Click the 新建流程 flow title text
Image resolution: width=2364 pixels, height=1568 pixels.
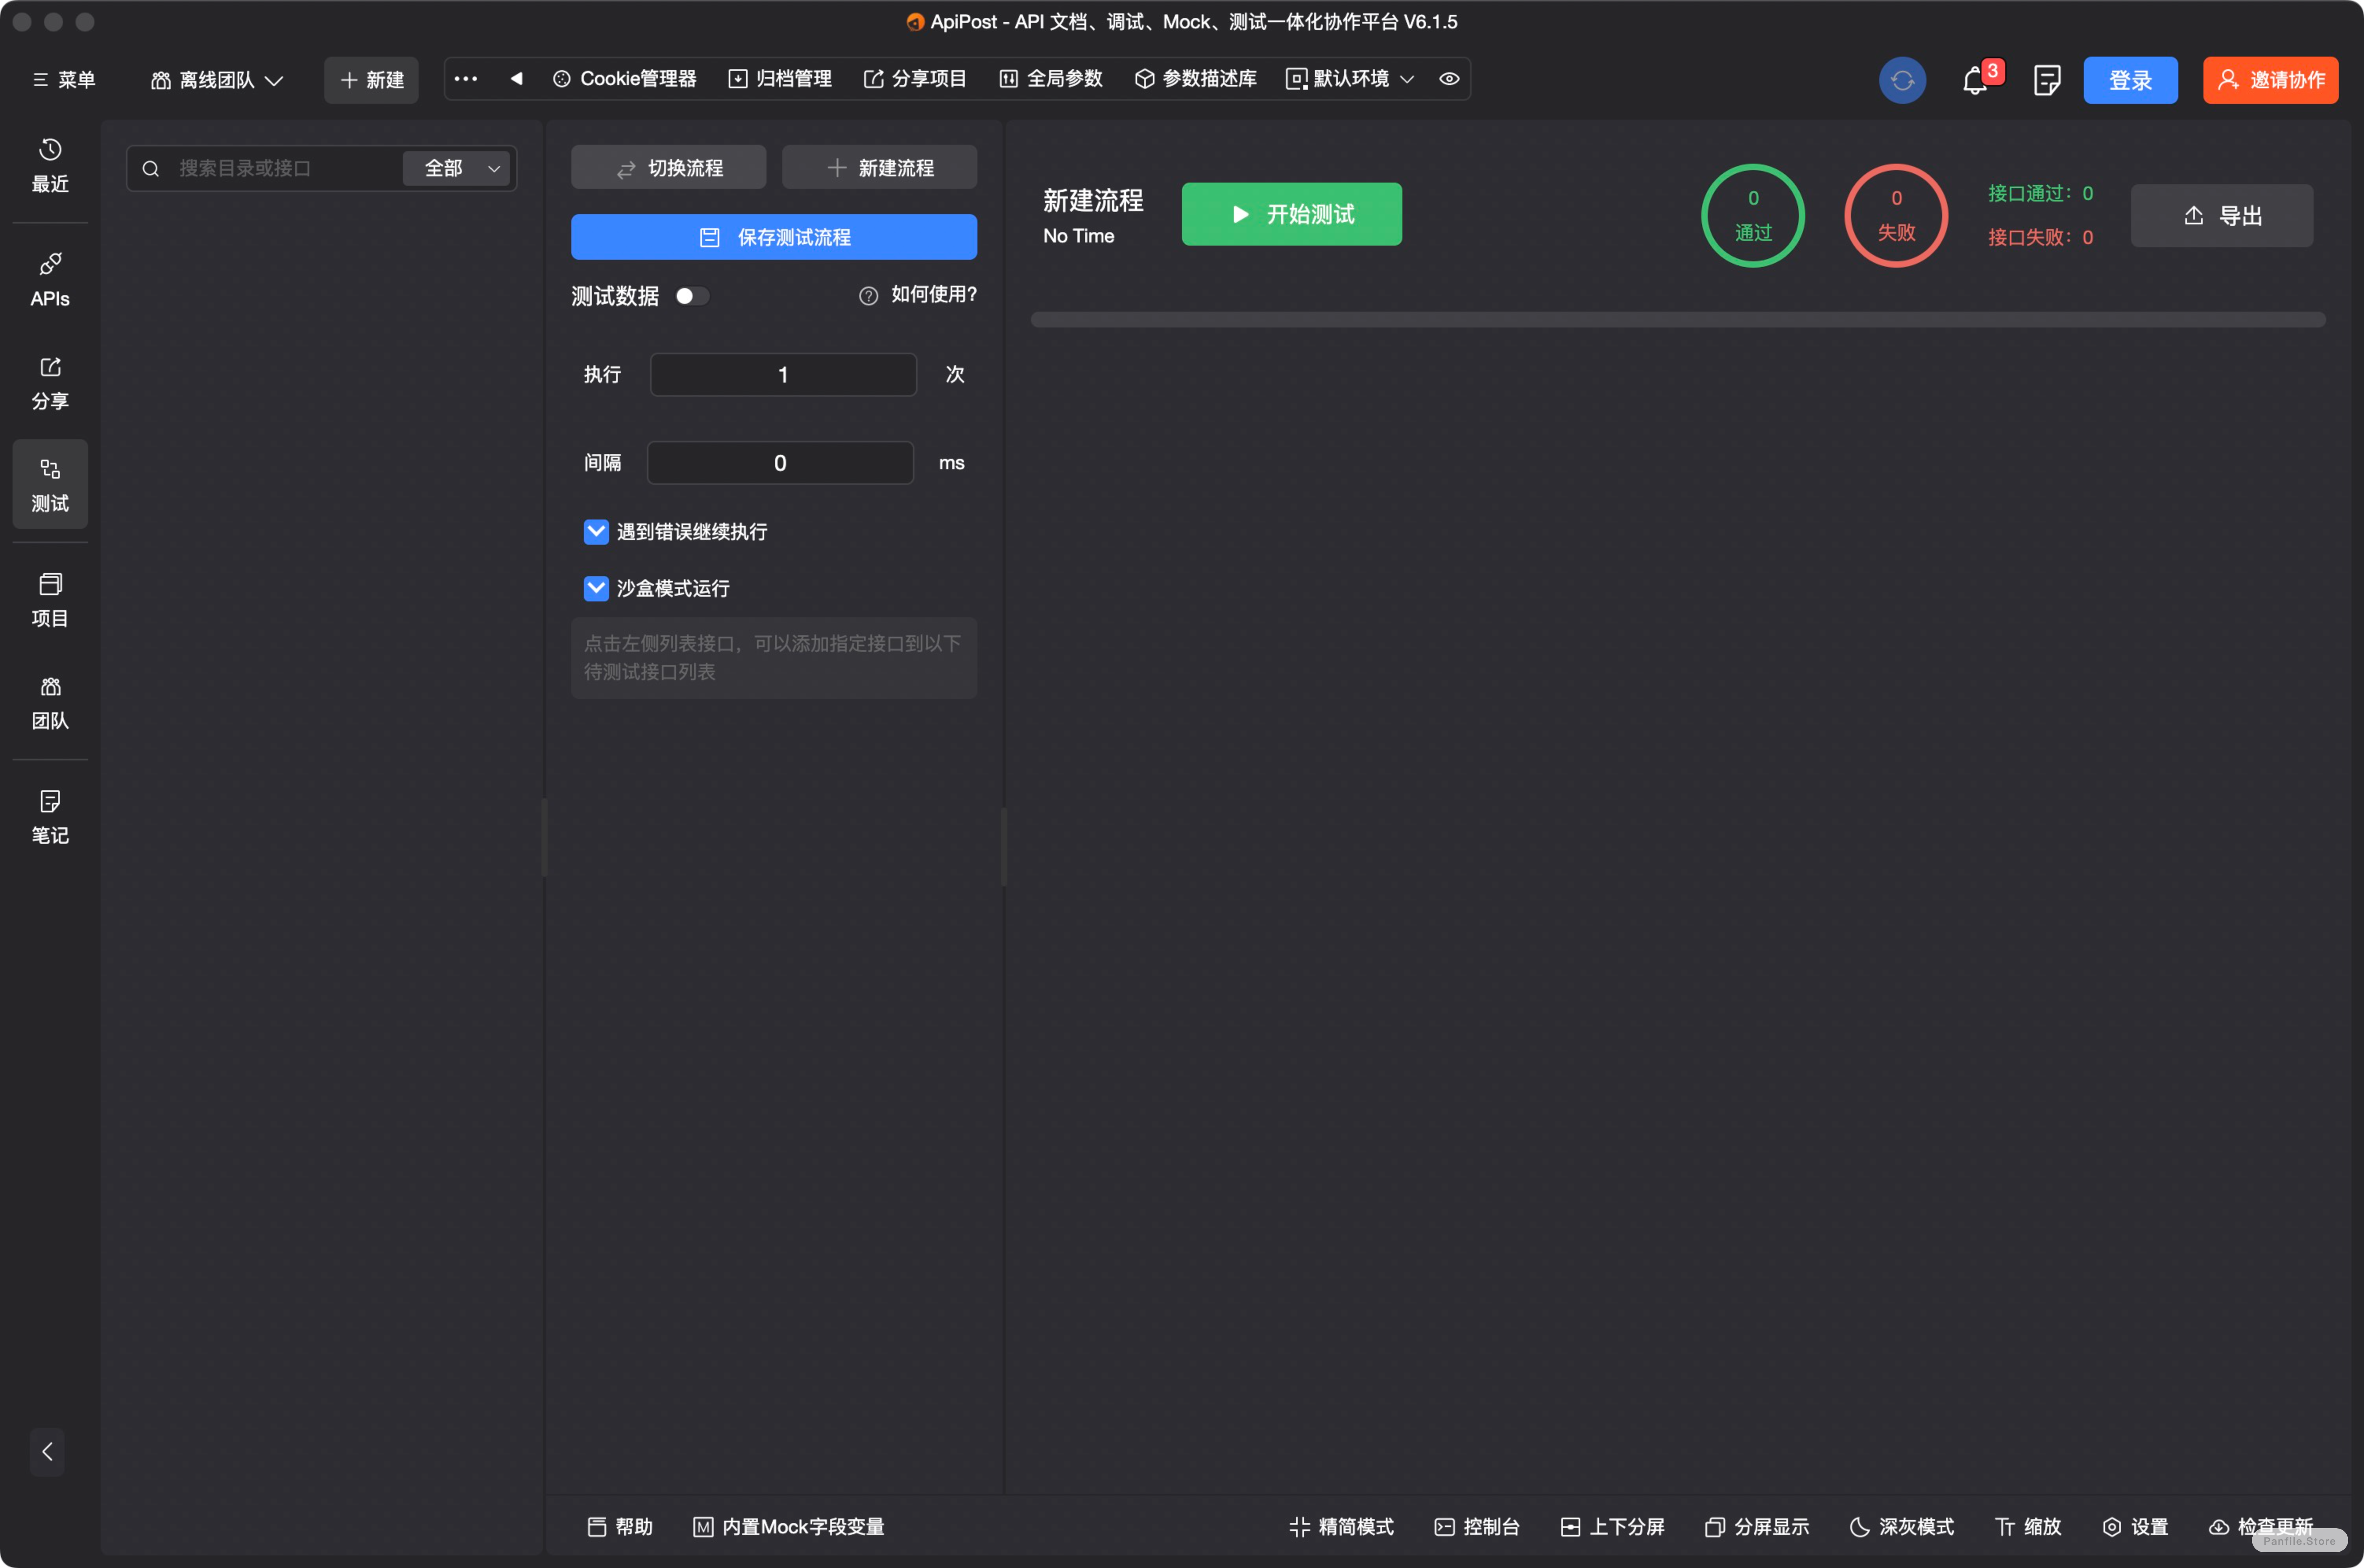[x=1093, y=201]
